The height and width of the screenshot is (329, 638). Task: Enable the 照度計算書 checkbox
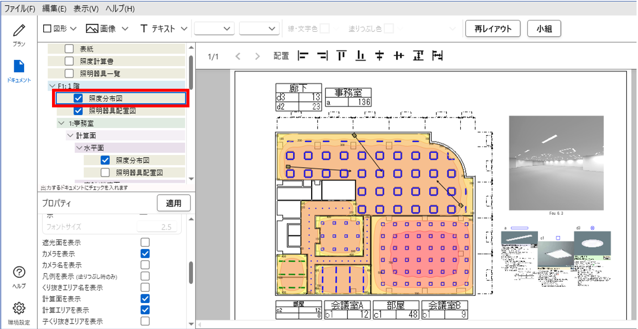[x=69, y=61]
